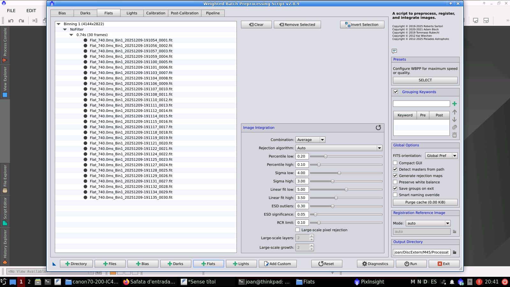
Task: Enable the Compact GUI checkbox
Action: click(x=395, y=163)
